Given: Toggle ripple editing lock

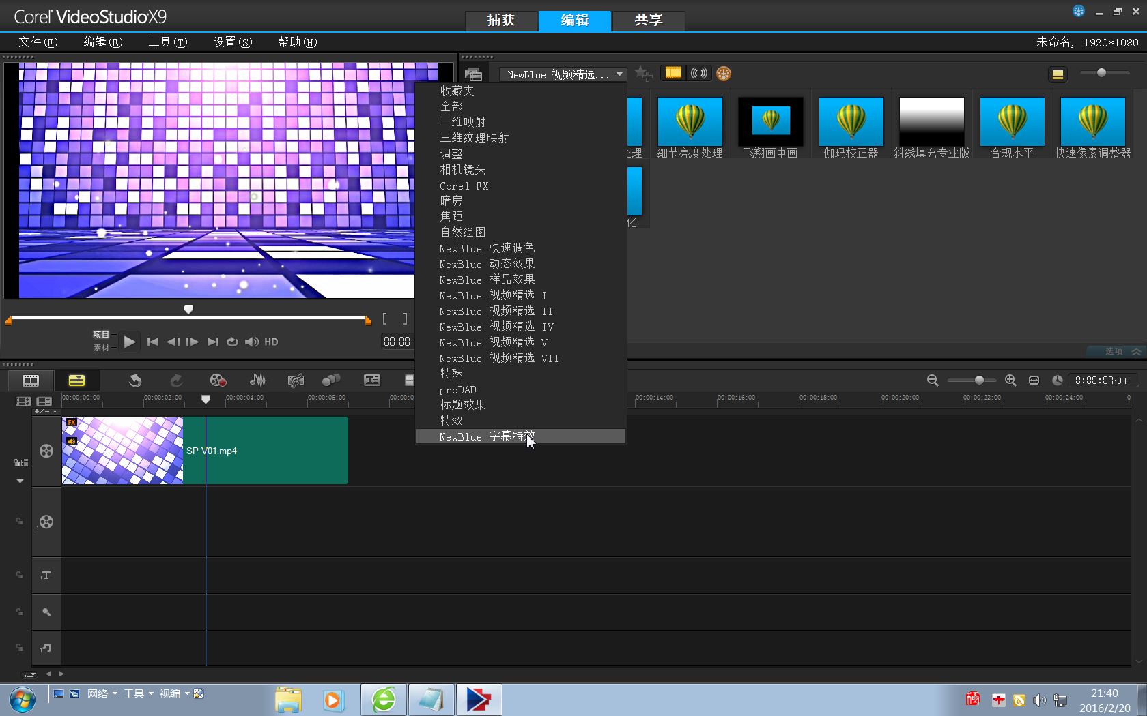Looking at the screenshot, I should coord(20,463).
